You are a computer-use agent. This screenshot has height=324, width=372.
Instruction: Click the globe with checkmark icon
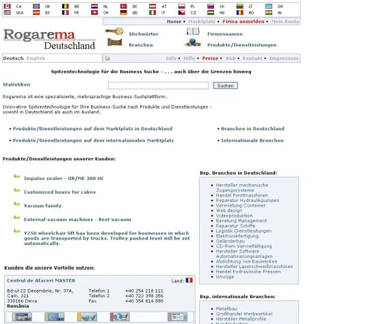(87, 317)
